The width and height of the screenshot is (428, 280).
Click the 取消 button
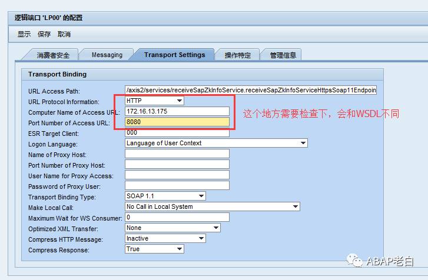coord(64,34)
